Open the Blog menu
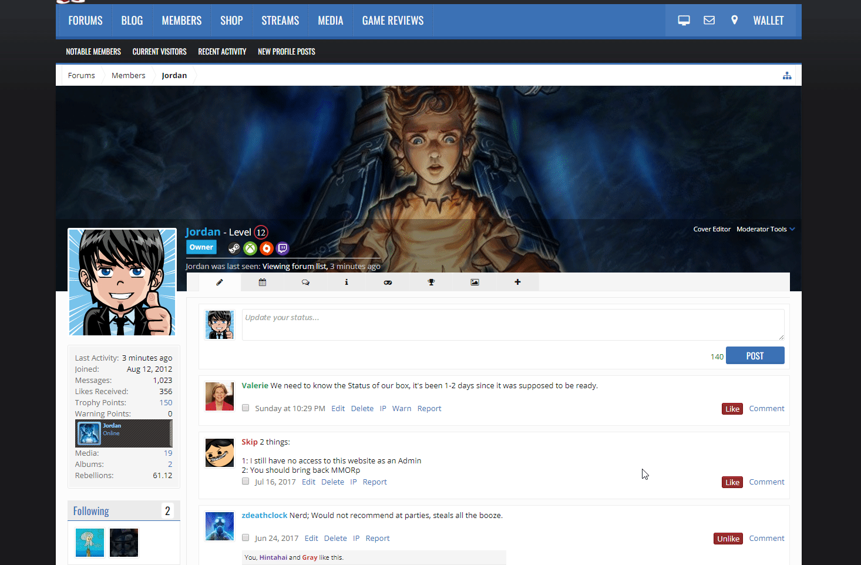Screen dimensions: 861x565 [x=132, y=21]
